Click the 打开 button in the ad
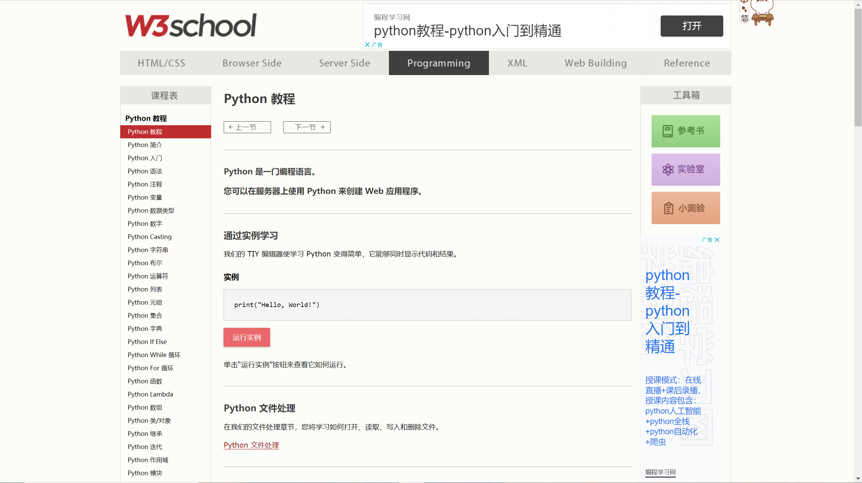The image size is (862, 483). point(692,26)
